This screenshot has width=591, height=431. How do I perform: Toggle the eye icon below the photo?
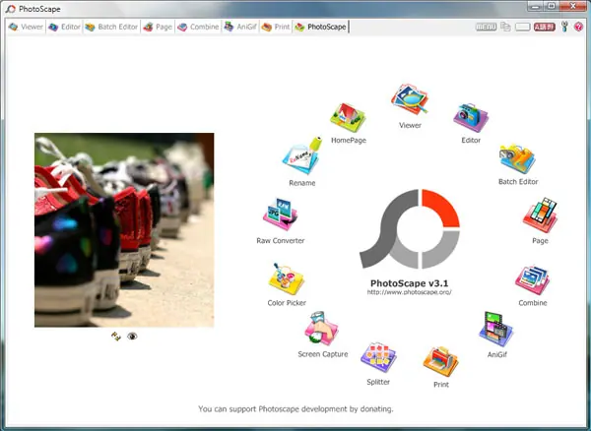(132, 337)
